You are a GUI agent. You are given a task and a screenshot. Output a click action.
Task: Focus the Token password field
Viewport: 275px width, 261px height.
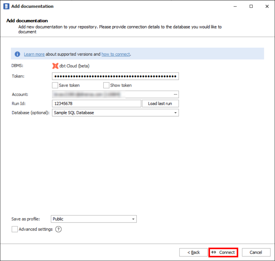point(115,76)
